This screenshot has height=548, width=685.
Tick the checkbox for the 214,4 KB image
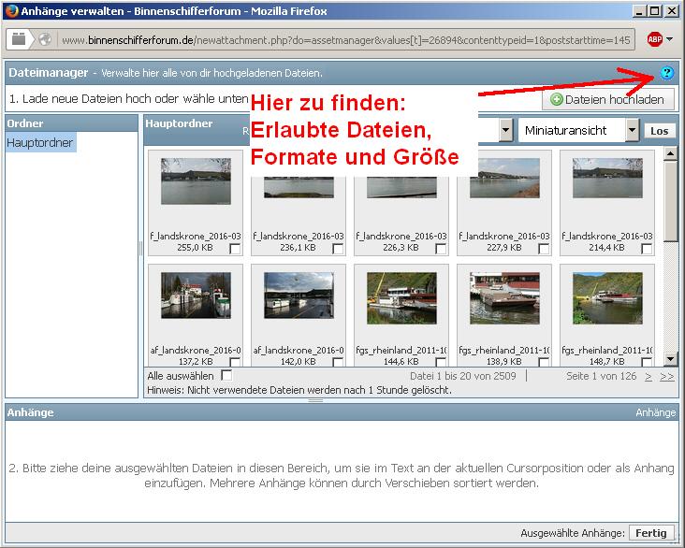point(647,249)
